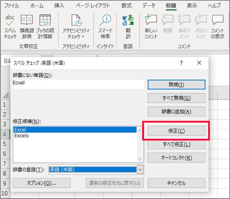The width and height of the screenshot is (230, 199).
Task: Open the File (ファイル) menu
Action: point(11,6)
